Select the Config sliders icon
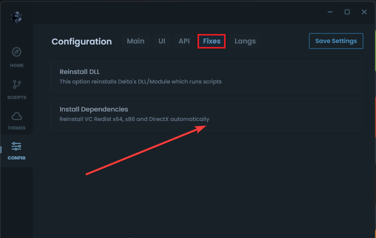The image size is (376, 238). 17,146
